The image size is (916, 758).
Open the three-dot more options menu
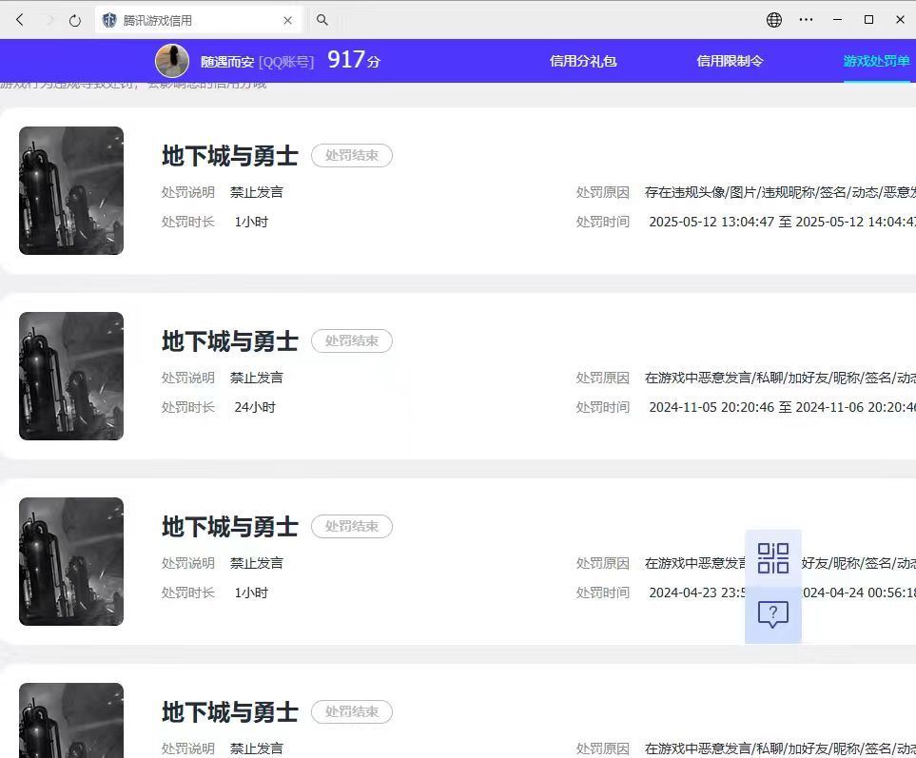pyautogui.click(x=806, y=20)
